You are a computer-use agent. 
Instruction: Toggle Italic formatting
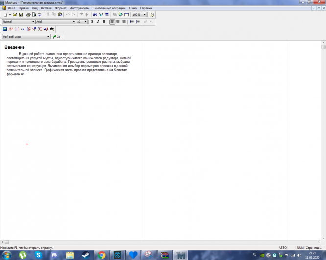point(98,22)
